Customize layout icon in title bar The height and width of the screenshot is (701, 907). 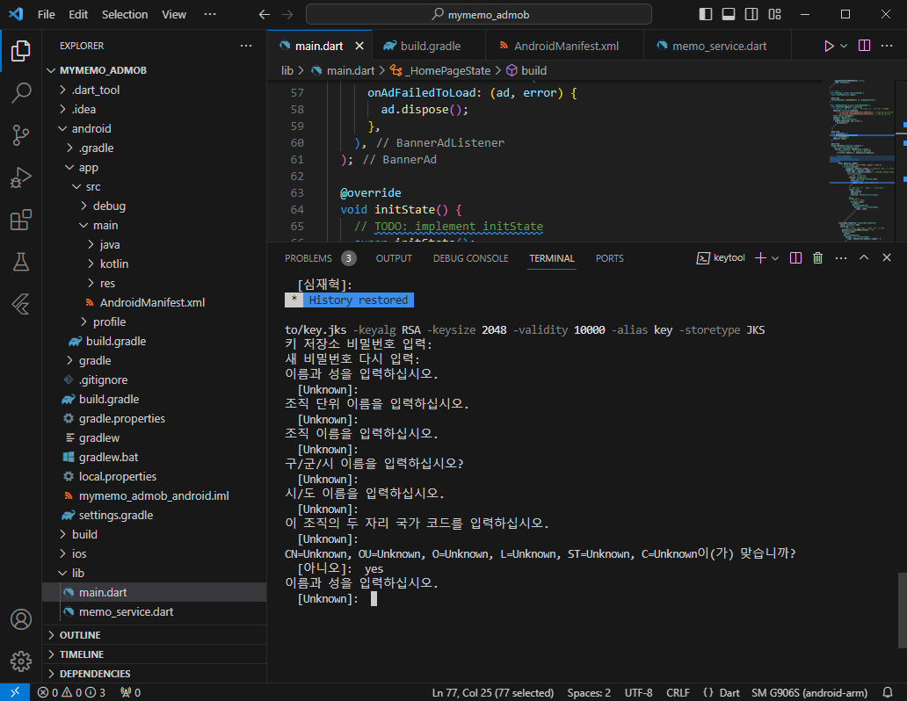(x=774, y=14)
